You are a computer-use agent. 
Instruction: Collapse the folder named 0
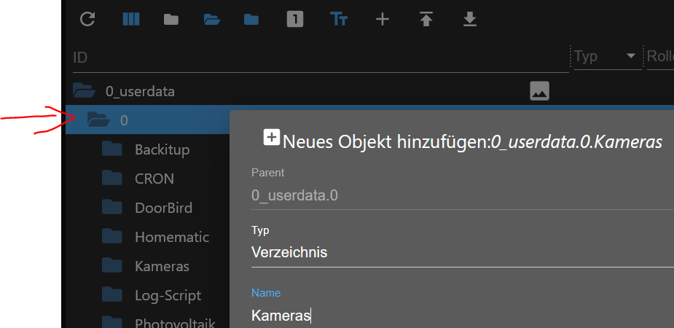(x=98, y=120)
